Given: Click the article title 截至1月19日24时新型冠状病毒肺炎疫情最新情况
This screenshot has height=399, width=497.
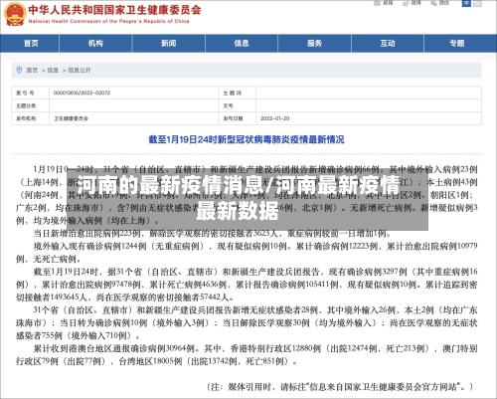Looking at the screenshot, I should 247,139.
